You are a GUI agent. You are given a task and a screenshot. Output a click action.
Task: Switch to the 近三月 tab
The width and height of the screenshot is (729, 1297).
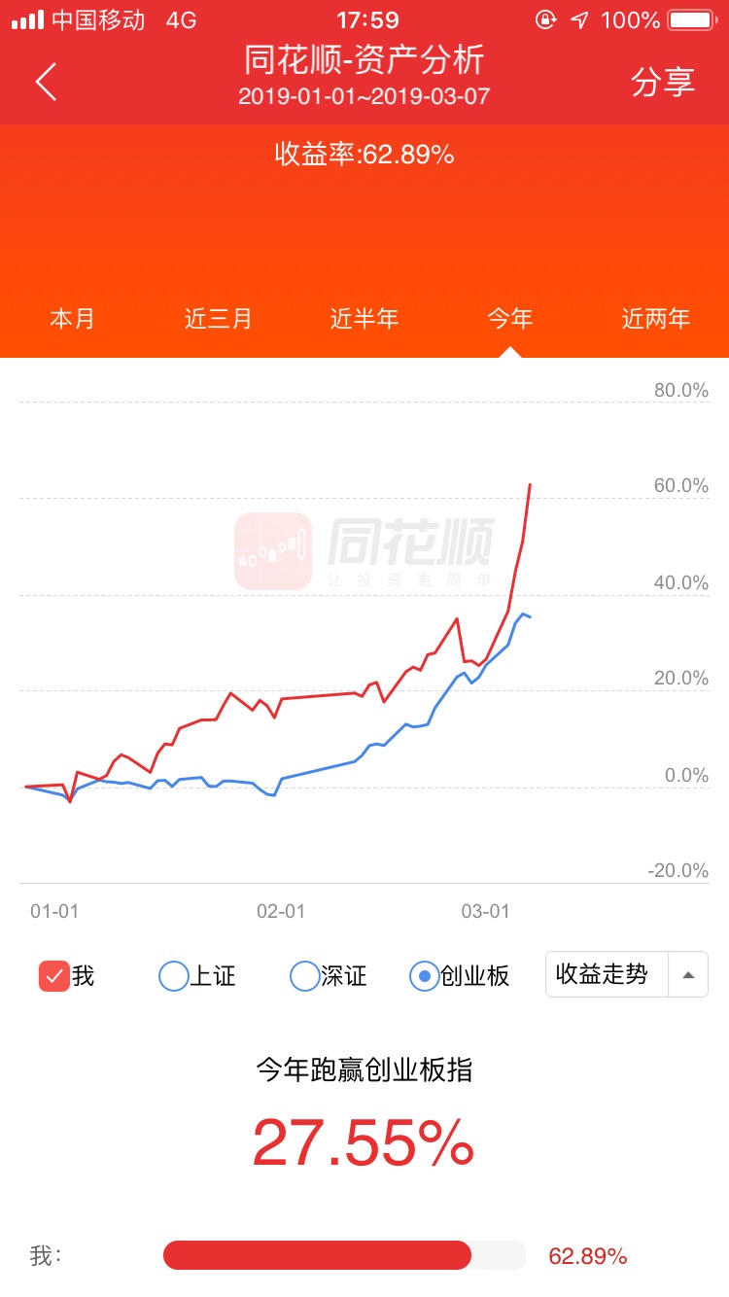coord(219,319)
